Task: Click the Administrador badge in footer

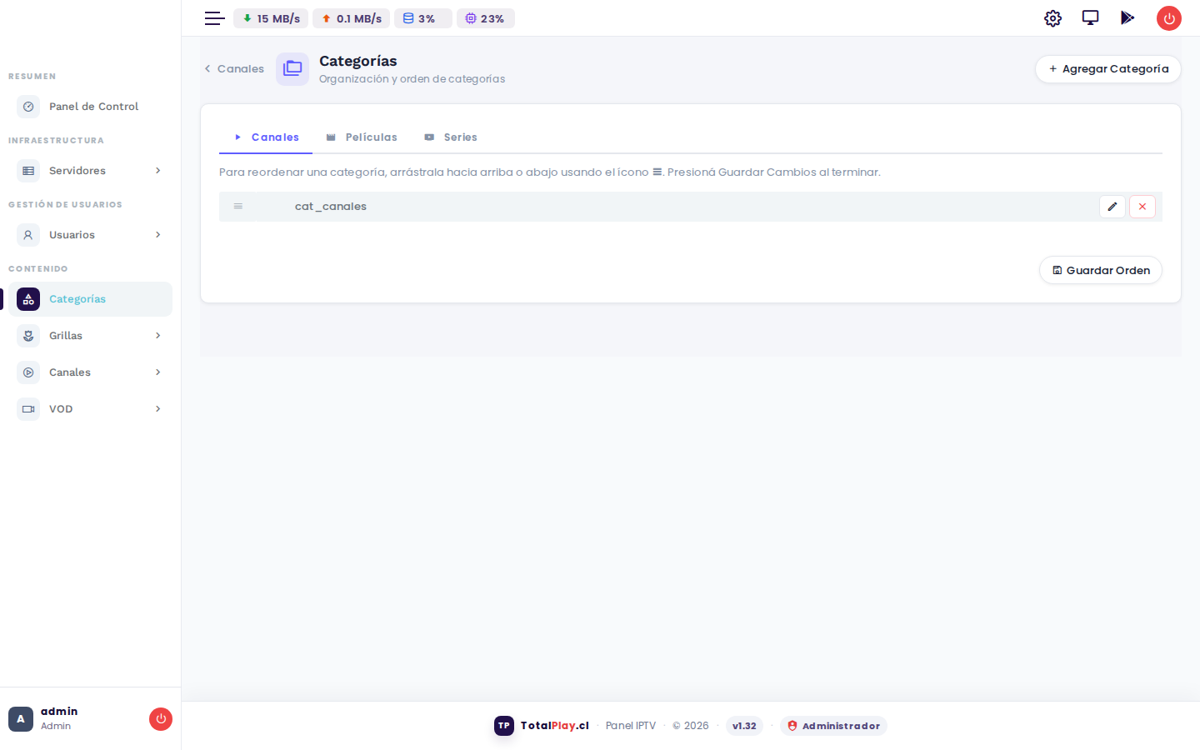Action: tap(833, 726)
